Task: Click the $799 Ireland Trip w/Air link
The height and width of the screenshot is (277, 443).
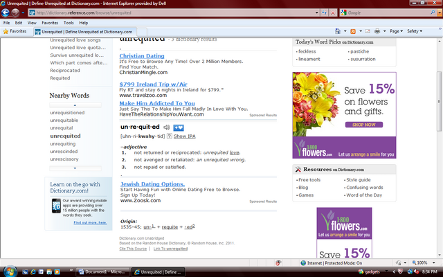Action: (x=153, y=84)
